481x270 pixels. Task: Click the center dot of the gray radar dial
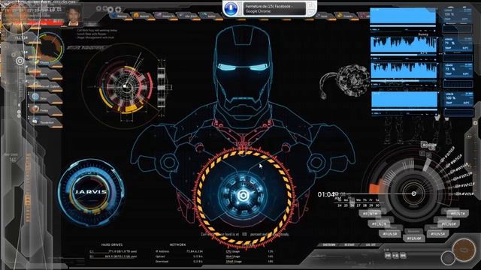[x=413, y=193]
